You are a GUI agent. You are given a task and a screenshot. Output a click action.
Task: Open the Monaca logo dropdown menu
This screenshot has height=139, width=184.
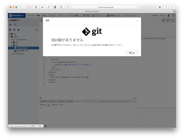tap(17, 15)
